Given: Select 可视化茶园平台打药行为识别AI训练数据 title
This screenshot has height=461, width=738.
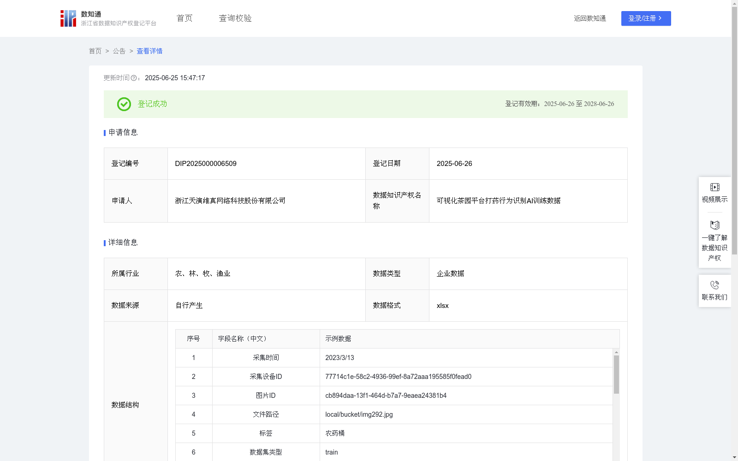Looking at the screenshot, I should click(499, 201).
